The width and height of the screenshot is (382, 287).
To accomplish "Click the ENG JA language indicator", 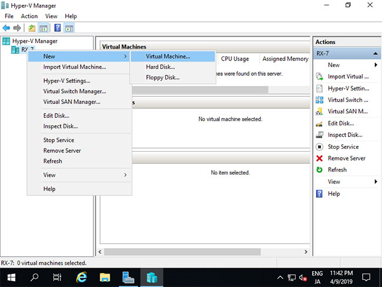I will click(x=317, y=278).
